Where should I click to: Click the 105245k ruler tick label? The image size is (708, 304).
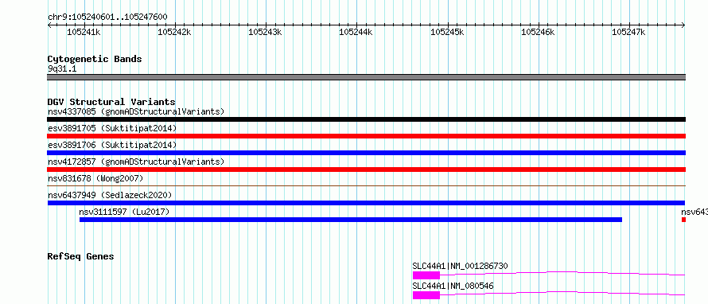point(447,32)
